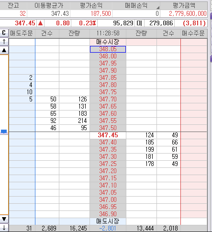Click the 347.75 price cell
The height and width of the screenshot is (232, 212).
pos(108,92)
